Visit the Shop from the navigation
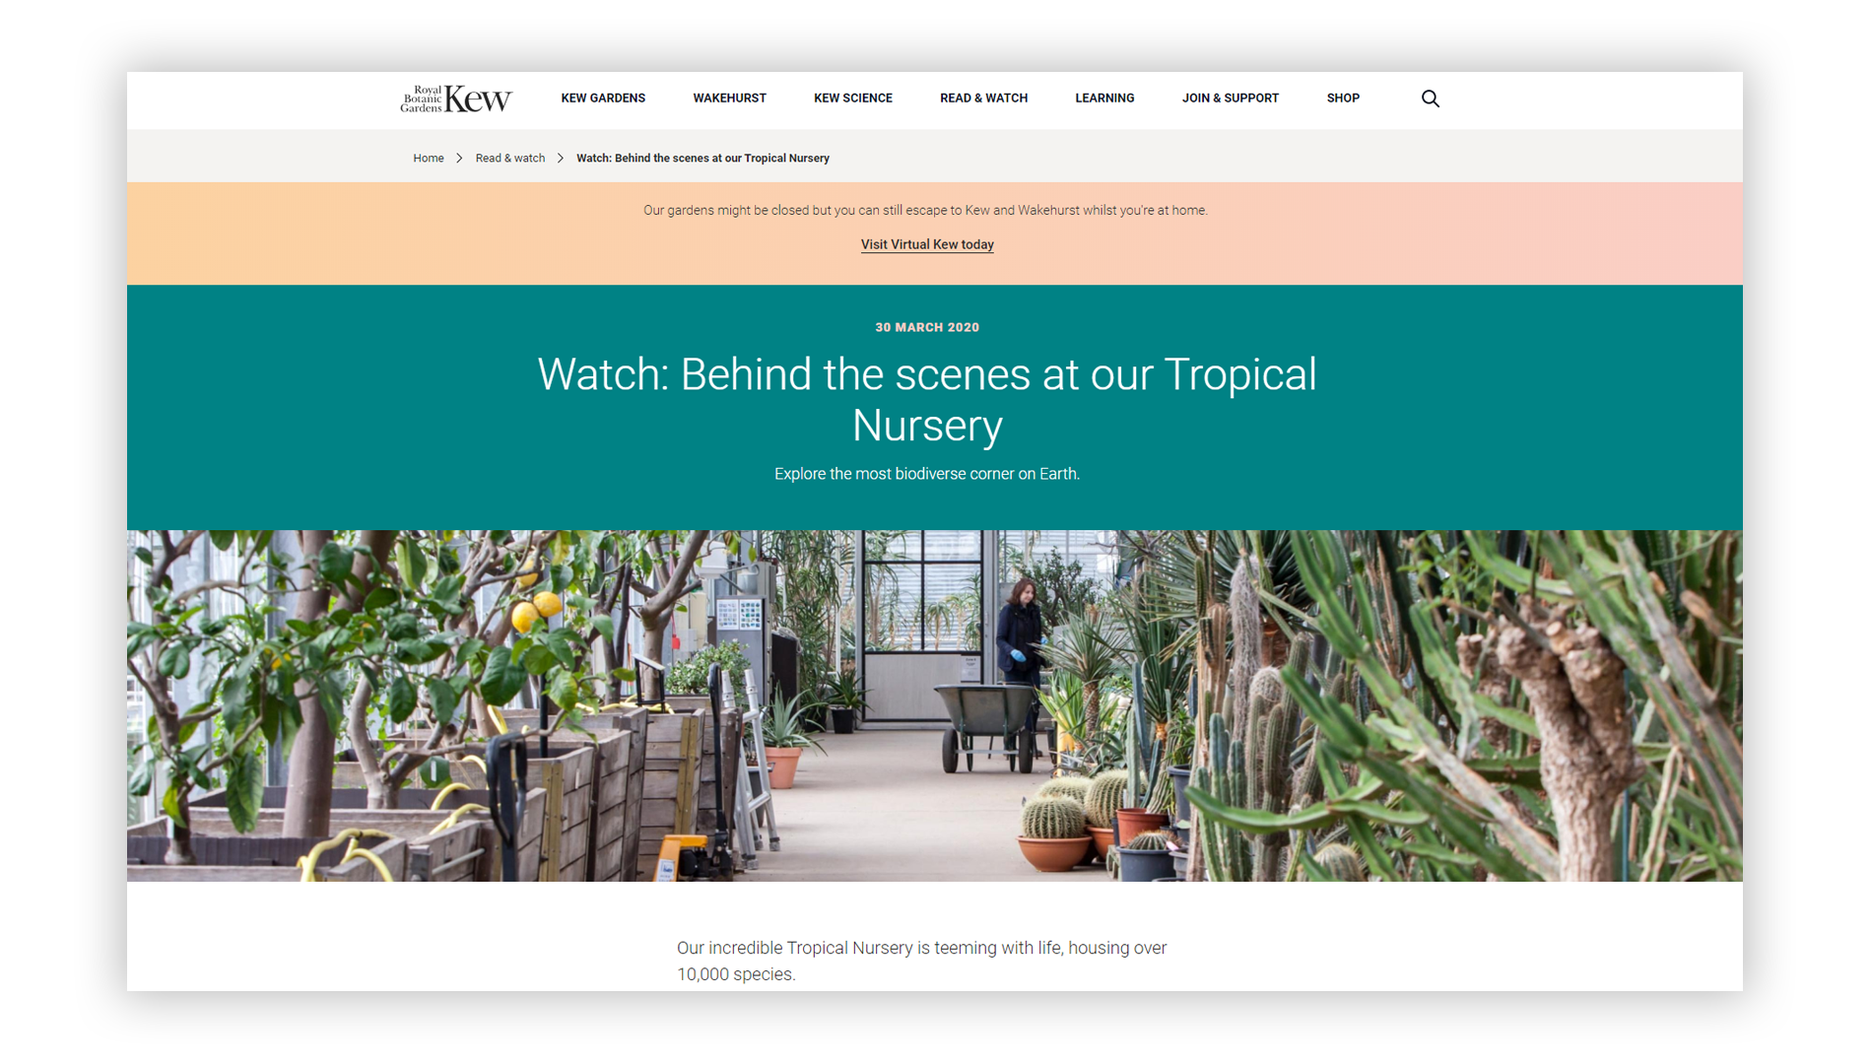The image size is (1871, 1064). coord(1342,99)
